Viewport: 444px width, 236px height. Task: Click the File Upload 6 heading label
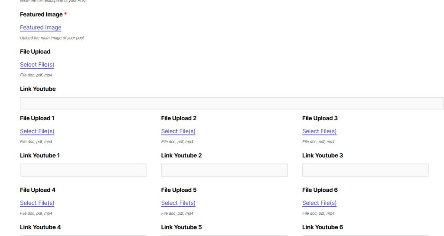pos(320,190)
